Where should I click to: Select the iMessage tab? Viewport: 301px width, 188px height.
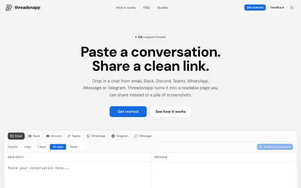tap(143, 136)
